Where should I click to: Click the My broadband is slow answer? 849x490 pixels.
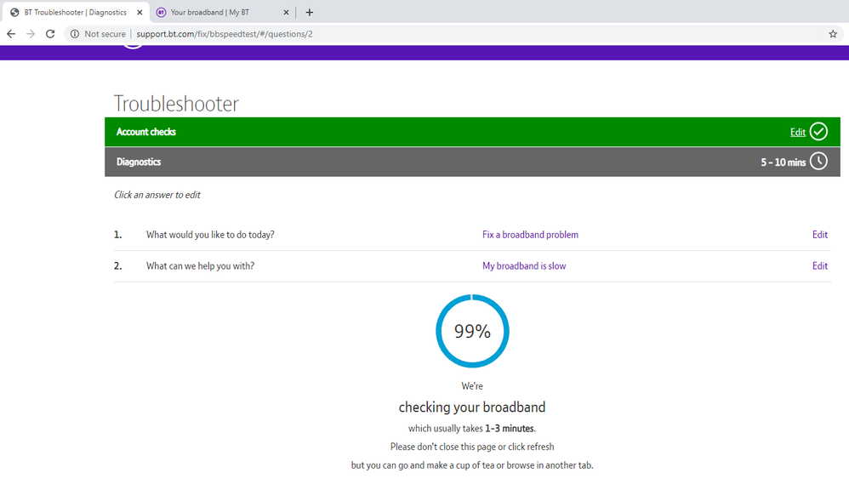point(524,266)
